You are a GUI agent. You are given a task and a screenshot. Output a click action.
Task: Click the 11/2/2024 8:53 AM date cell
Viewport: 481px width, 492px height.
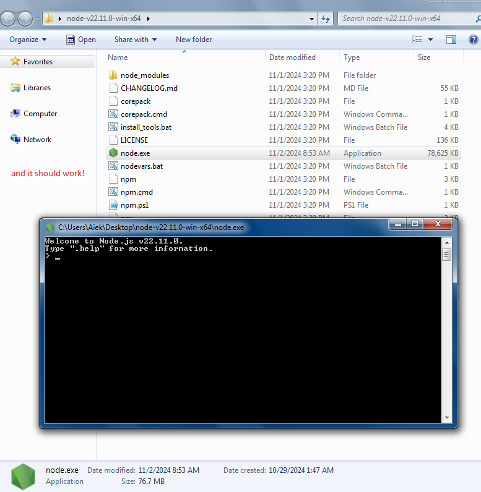[299, 153]
